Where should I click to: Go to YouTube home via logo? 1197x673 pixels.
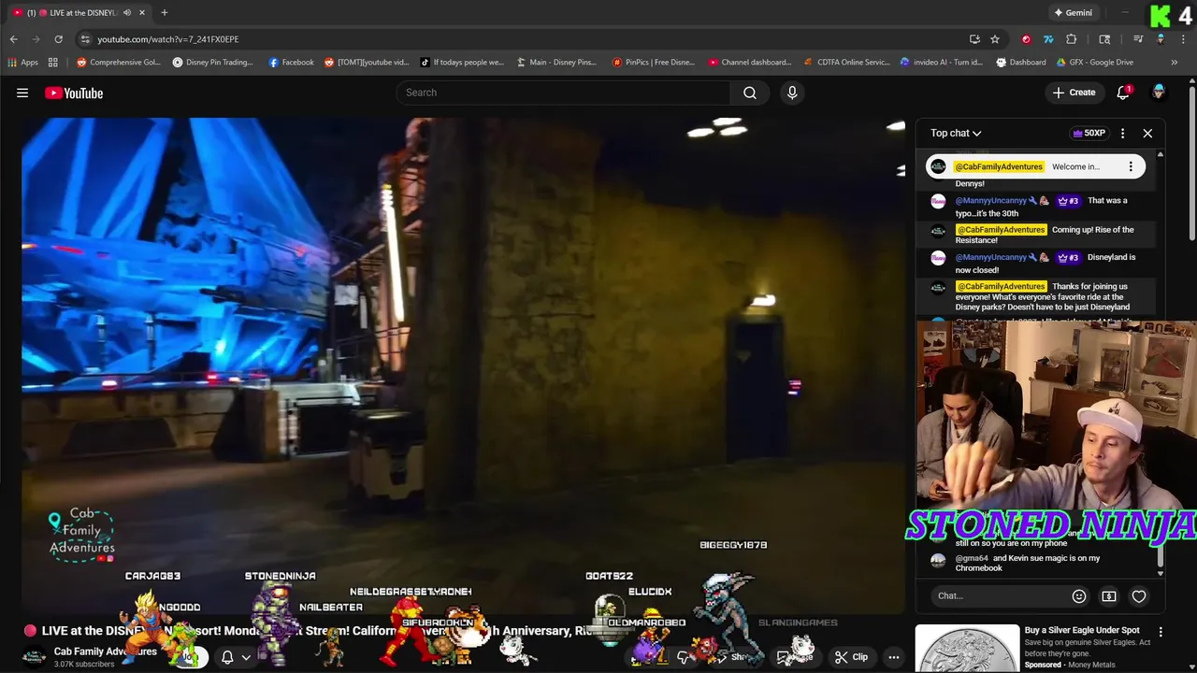(x=74, y=93)
